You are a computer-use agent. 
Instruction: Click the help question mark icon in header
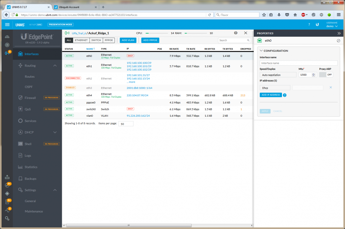[309, 25]
